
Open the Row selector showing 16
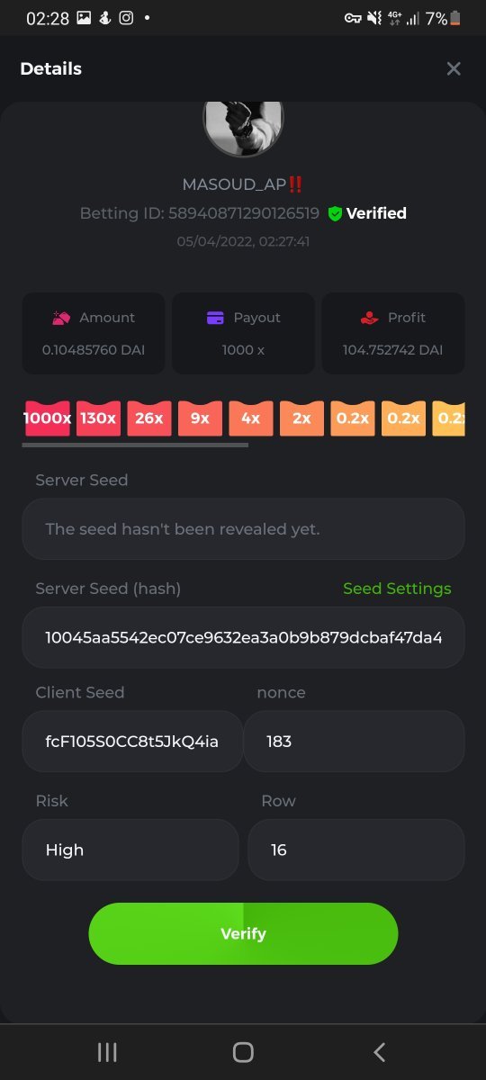[x=356, y=850]
